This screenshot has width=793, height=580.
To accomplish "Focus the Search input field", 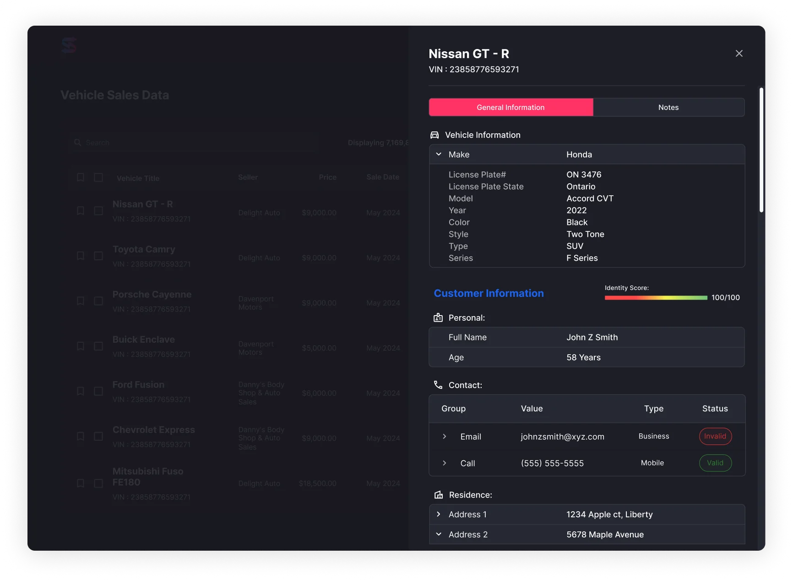I will tap(195, 142).
